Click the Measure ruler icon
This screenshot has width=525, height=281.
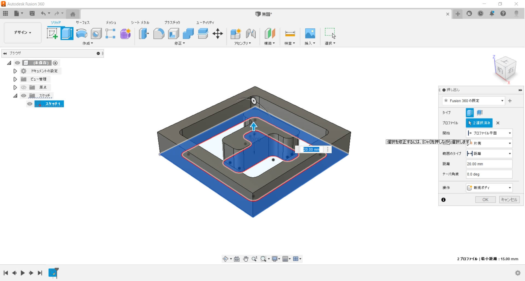click(290, 34)
